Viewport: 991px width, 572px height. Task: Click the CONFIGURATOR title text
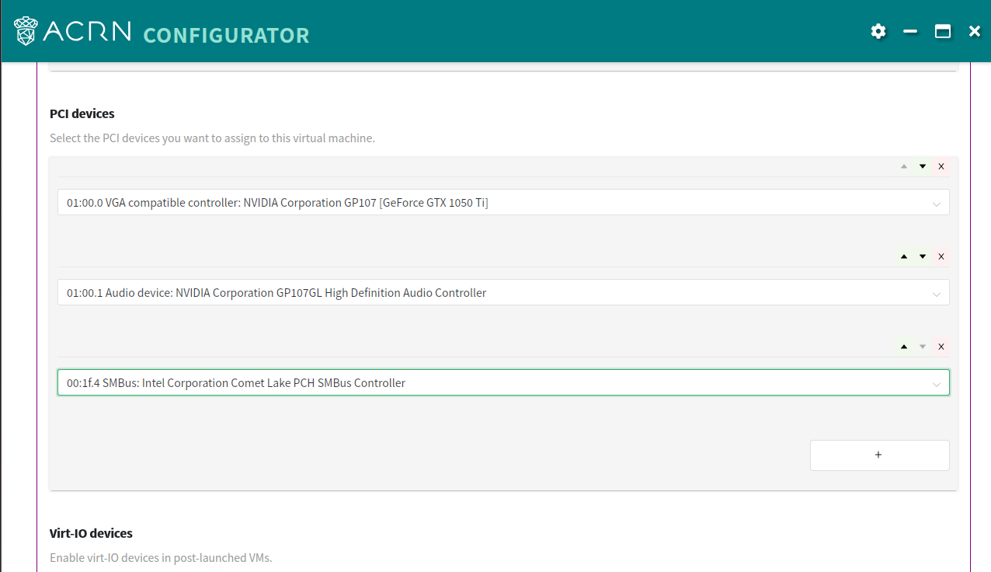click(x=226, y=35)
